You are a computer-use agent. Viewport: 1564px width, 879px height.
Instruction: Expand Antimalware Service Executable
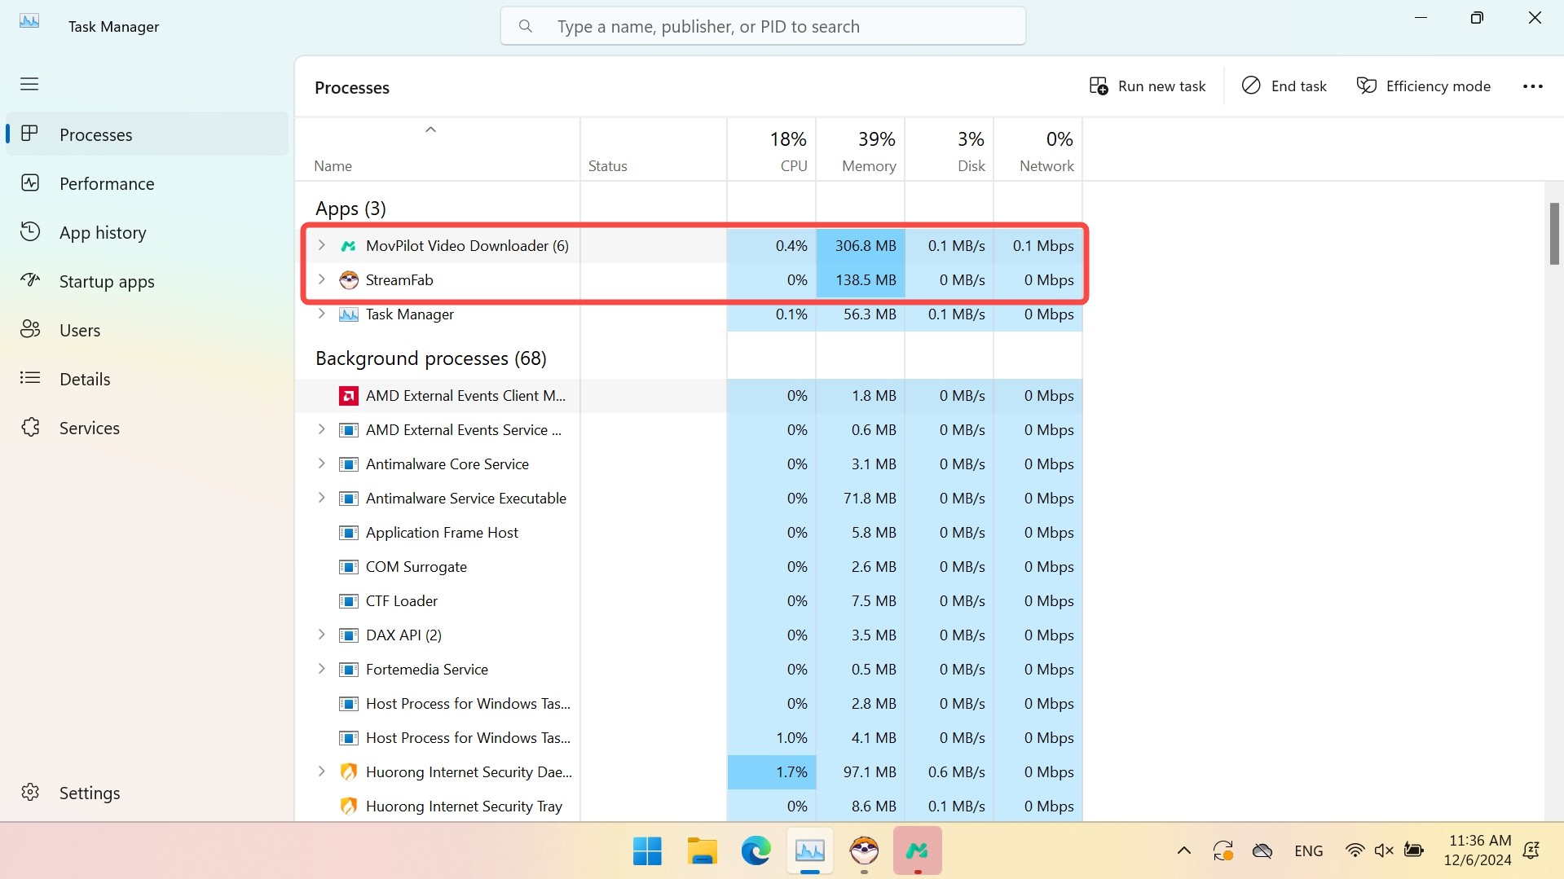point(321,498)
